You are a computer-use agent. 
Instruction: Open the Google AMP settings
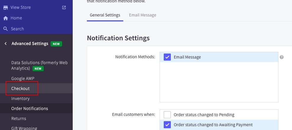click(x=23, y=79)
